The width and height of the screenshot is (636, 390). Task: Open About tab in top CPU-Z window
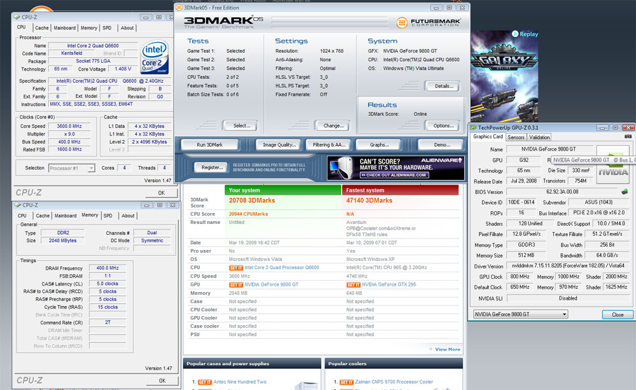pyautogui.click(x=127, y=28)
